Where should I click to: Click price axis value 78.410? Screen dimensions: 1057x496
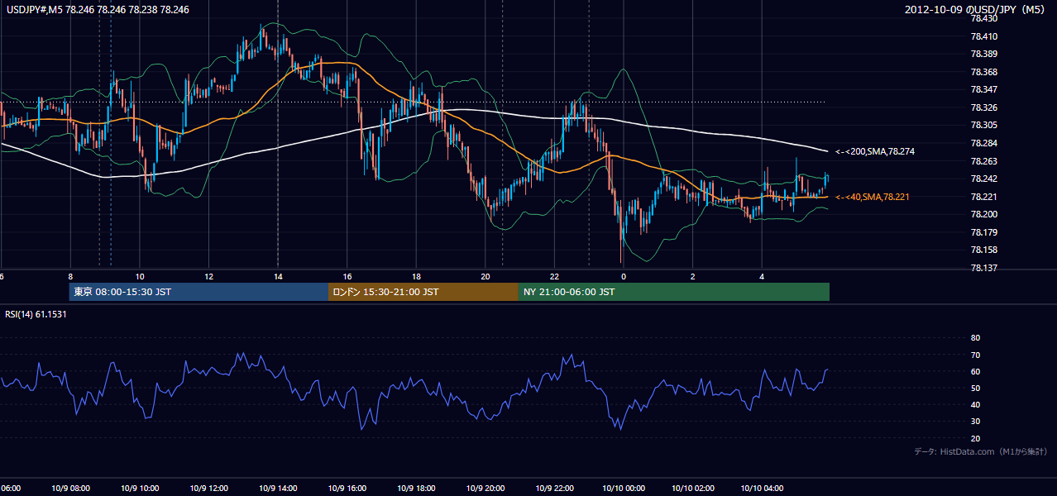985,36
